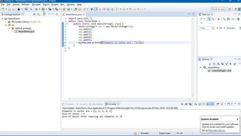241x136 pixels.
Task: Click the Open Perspective icon
Action: [x=230, y=9]
